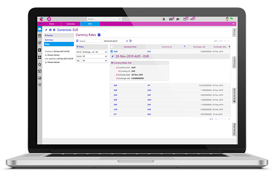The image size is (275, 184).
Task: Click the home icon beside Currencies title
Action: (x=50, y=30)
